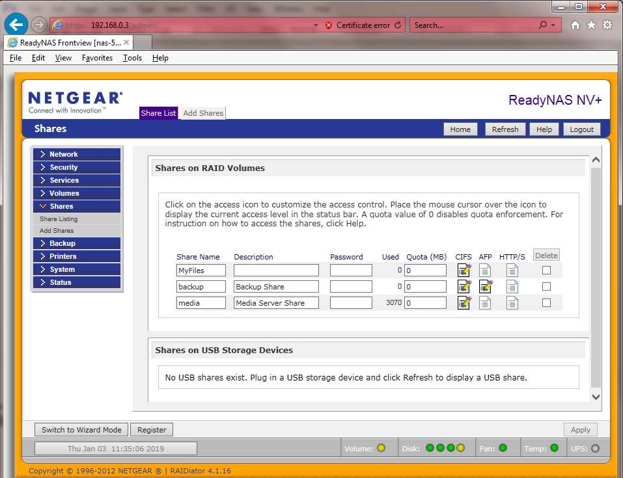Click AFP access icon for MyFiles share
The image size is (623, 478).
tap(485, 270)
